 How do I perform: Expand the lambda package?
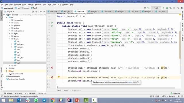[9, 28]
